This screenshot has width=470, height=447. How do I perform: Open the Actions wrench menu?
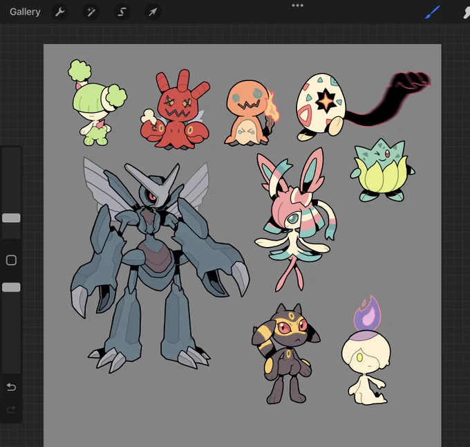pyautogui.click(x=60, y=12)
